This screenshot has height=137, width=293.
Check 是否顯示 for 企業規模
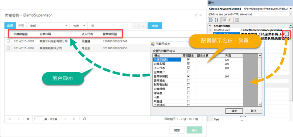(x=188, y=89)
